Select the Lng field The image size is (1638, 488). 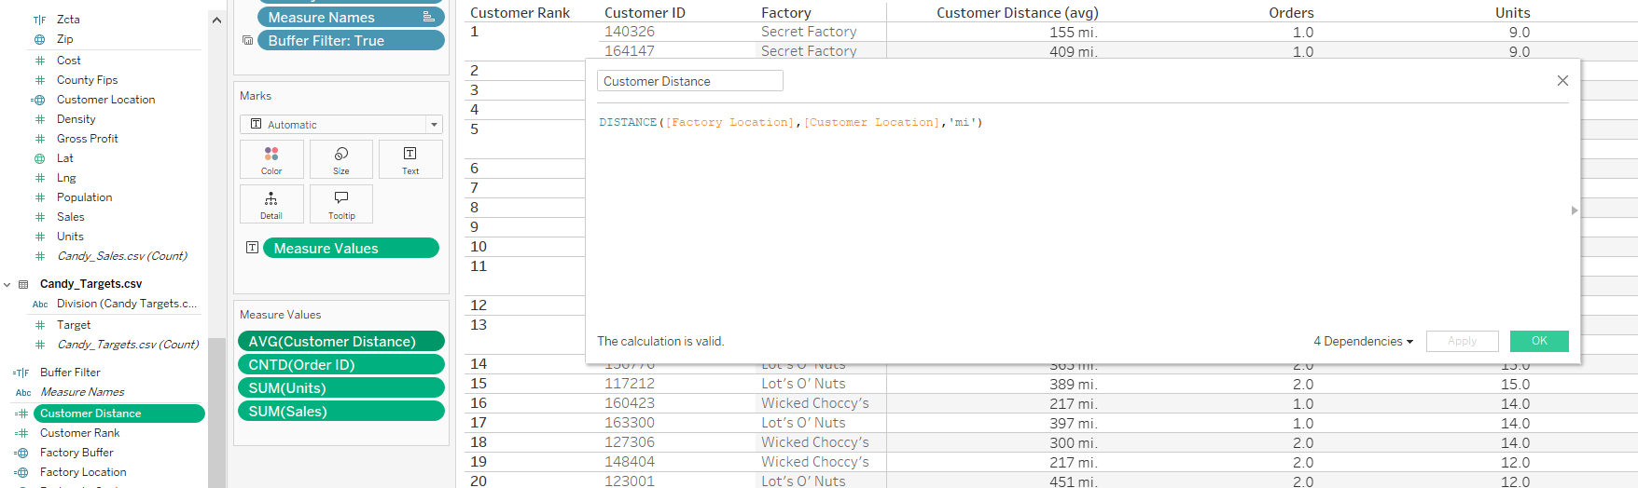(66, 178)
